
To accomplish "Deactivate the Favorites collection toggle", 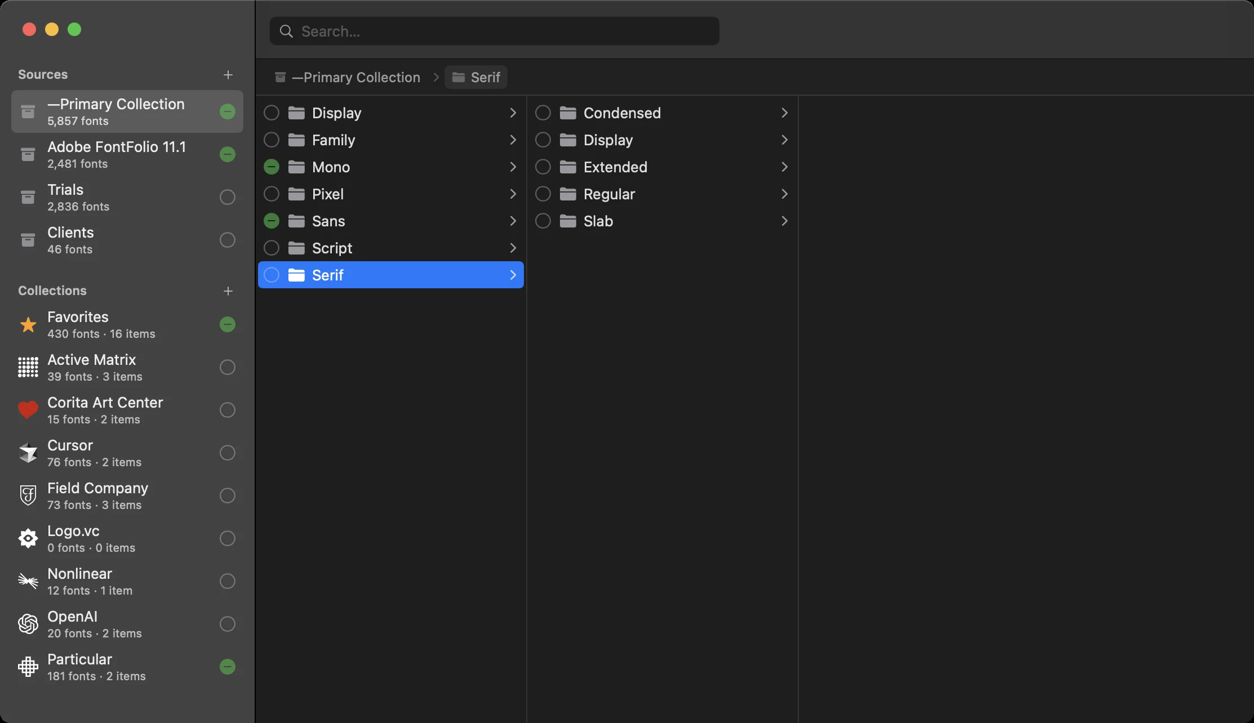I will tap(228, 324).
